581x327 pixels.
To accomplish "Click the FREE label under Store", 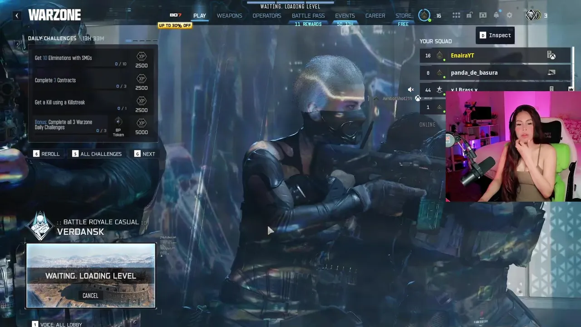I will click(403, 24).
